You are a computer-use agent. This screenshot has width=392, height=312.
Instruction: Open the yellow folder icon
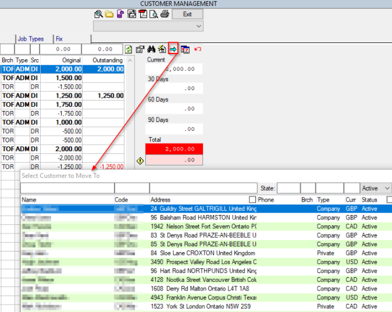point(109,14)
